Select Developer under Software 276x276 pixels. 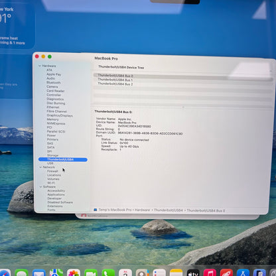coord(54,198)
